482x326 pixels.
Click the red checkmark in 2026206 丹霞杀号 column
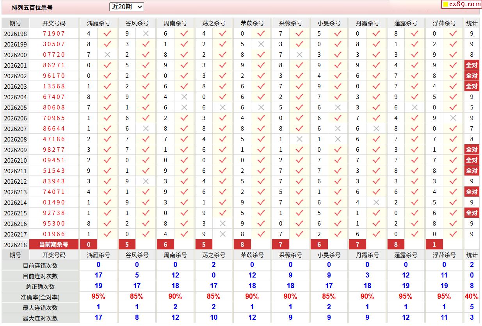click(x=376, y=118)
